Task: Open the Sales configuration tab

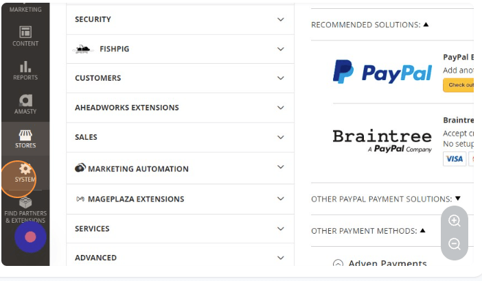Action: [x=180, y=137]
